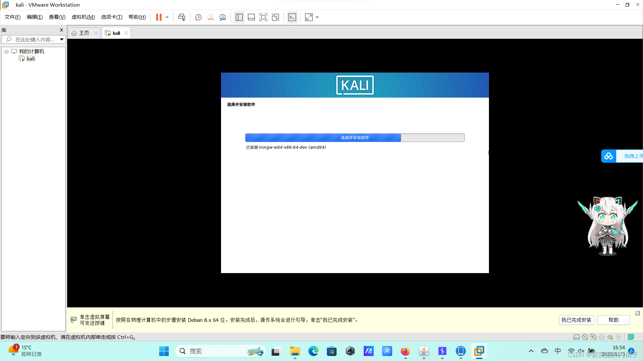The image size is (643, 361).
Task: Click the Kali installer progress bar
Action: tap(355, 138)
